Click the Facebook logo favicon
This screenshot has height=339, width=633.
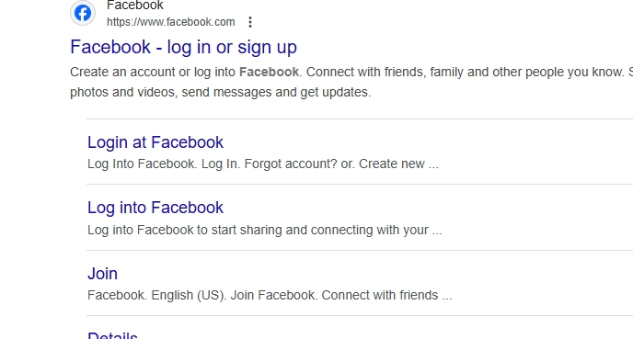pyautogui.click(x=83, y=13)
